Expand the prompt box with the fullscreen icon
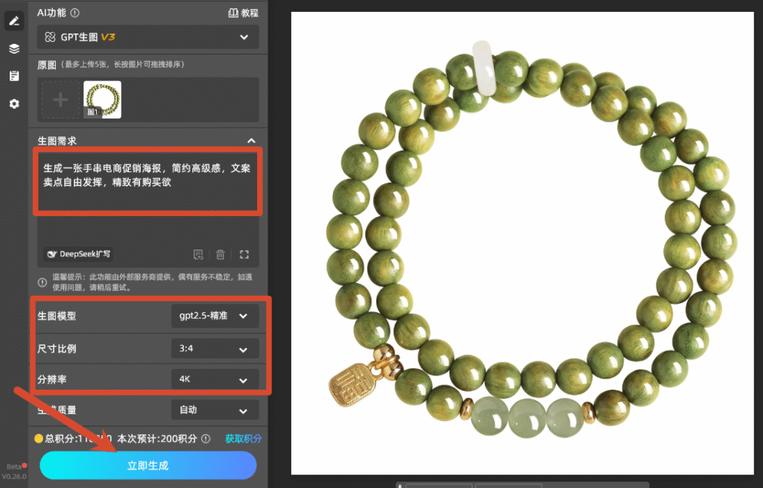Image resolution: width=763 pixels, height=488 pixels. tap(244, 255)
